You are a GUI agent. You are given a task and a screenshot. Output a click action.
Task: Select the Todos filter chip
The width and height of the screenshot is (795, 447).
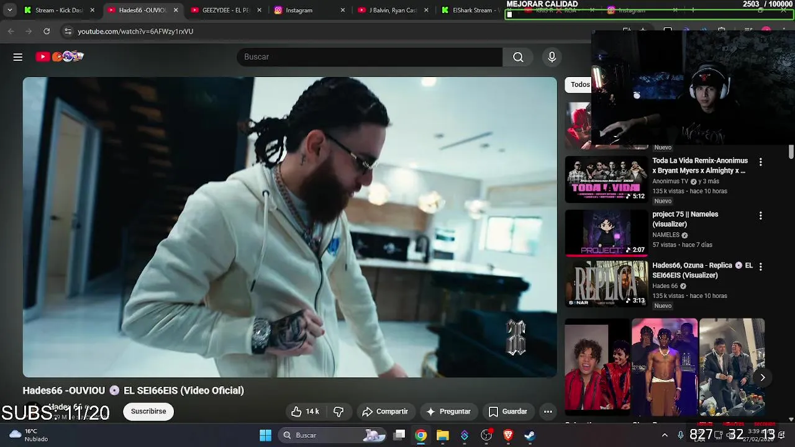(579, 84)
